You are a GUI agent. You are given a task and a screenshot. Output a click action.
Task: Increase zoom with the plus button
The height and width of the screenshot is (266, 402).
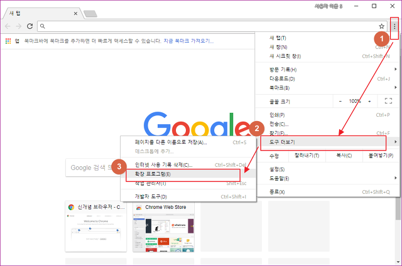pos(369,102)
